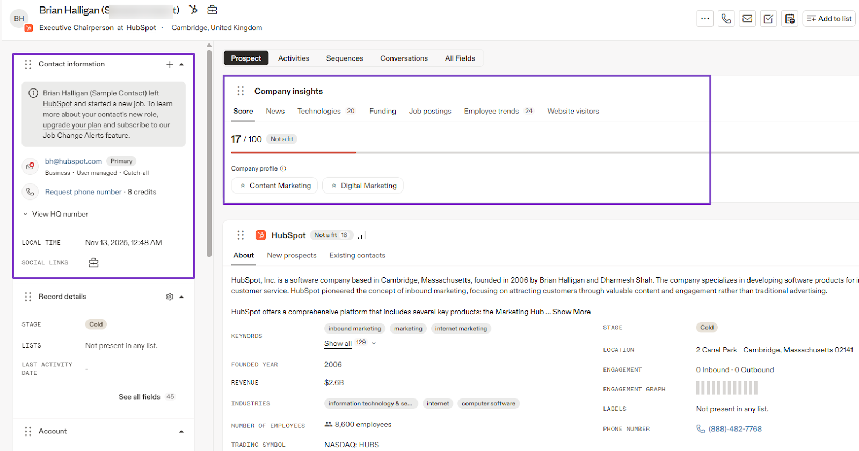The image size is (859, 451).
Task: Click the (888)-482-7768 phone number
Action: [735, 429]
